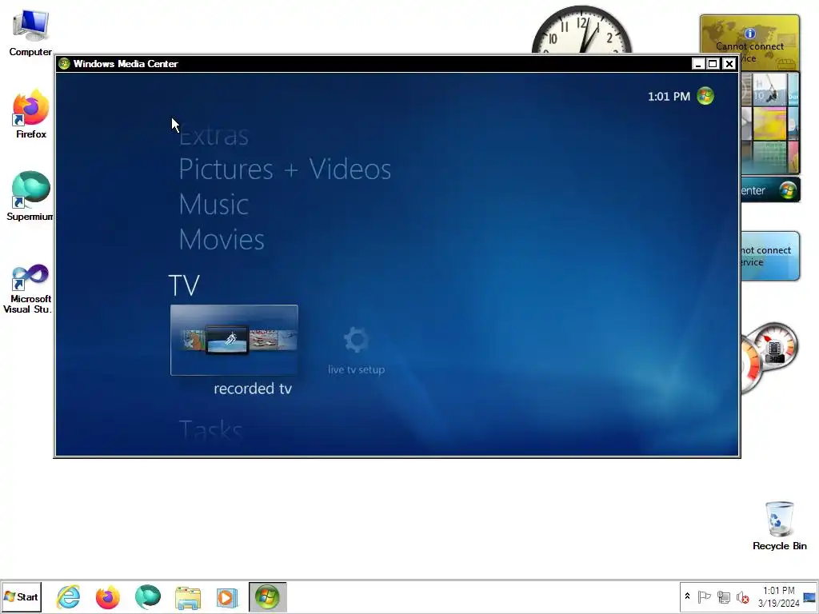Click the Media Center title bar icon

click(x=64, y=64)
